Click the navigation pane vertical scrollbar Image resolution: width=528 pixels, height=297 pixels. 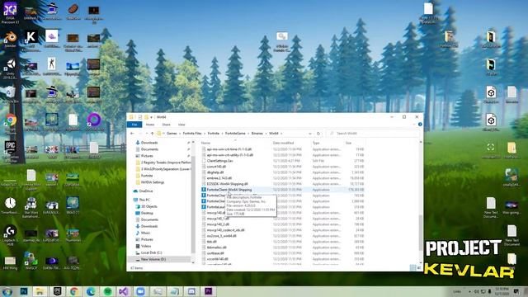click(193, 205)
